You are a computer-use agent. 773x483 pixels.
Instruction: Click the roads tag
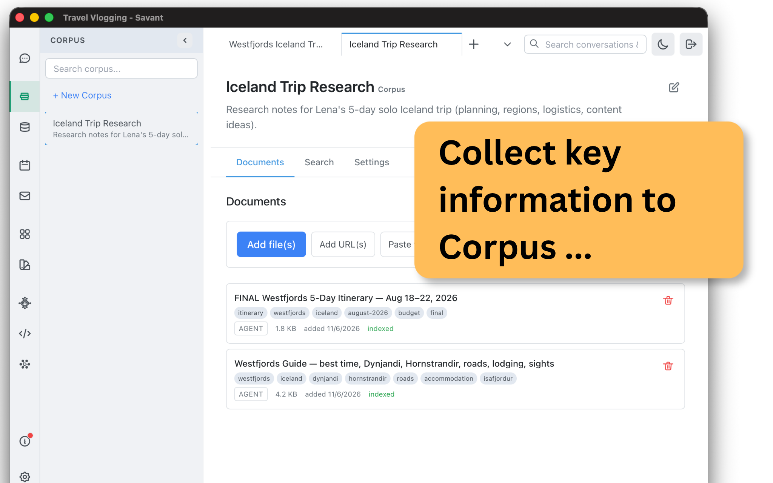point(405,378)
